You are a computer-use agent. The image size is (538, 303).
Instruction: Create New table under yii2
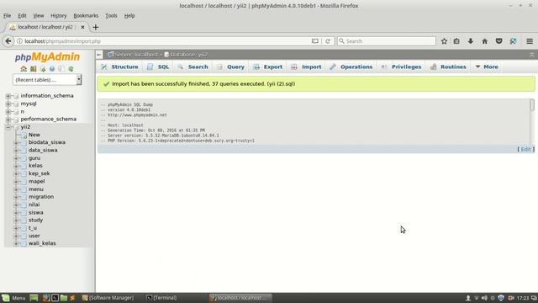pyautogui.click(x=34, y=135)
